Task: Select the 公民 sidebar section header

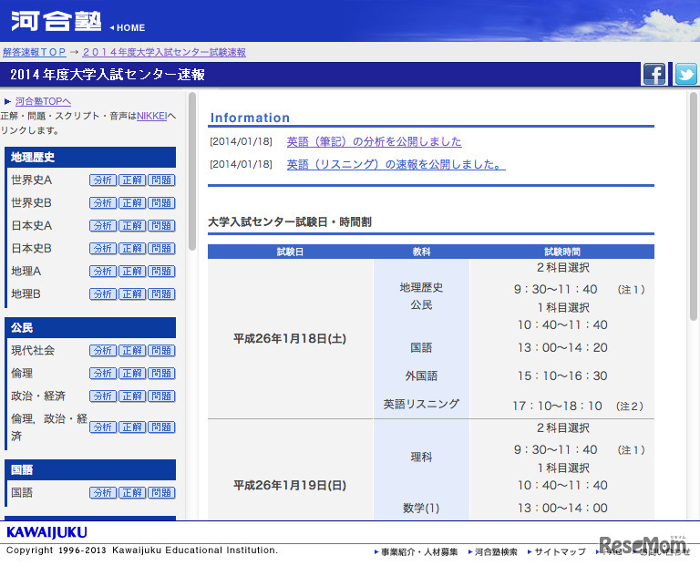Action: [90, 327]
